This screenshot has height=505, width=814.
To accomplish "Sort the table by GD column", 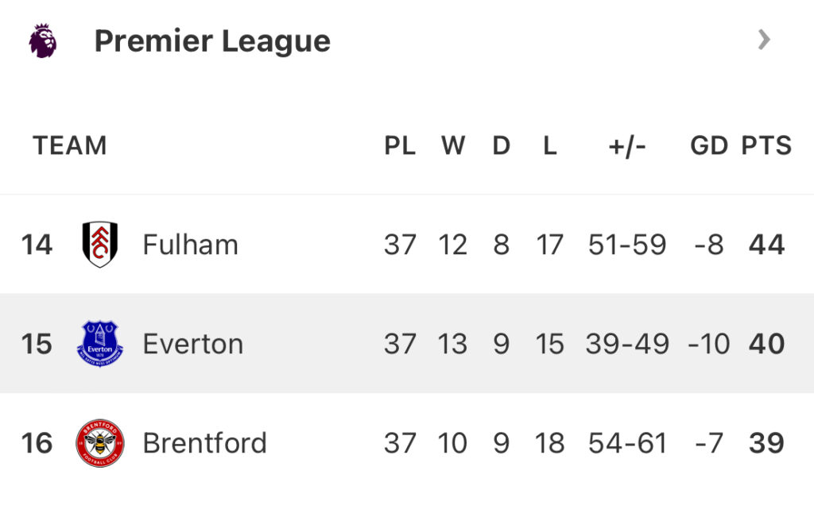I will pos(708,145).
